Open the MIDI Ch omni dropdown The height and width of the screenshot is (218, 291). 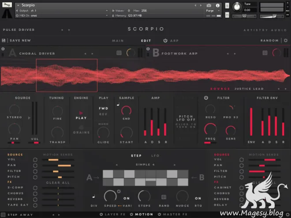107,15
